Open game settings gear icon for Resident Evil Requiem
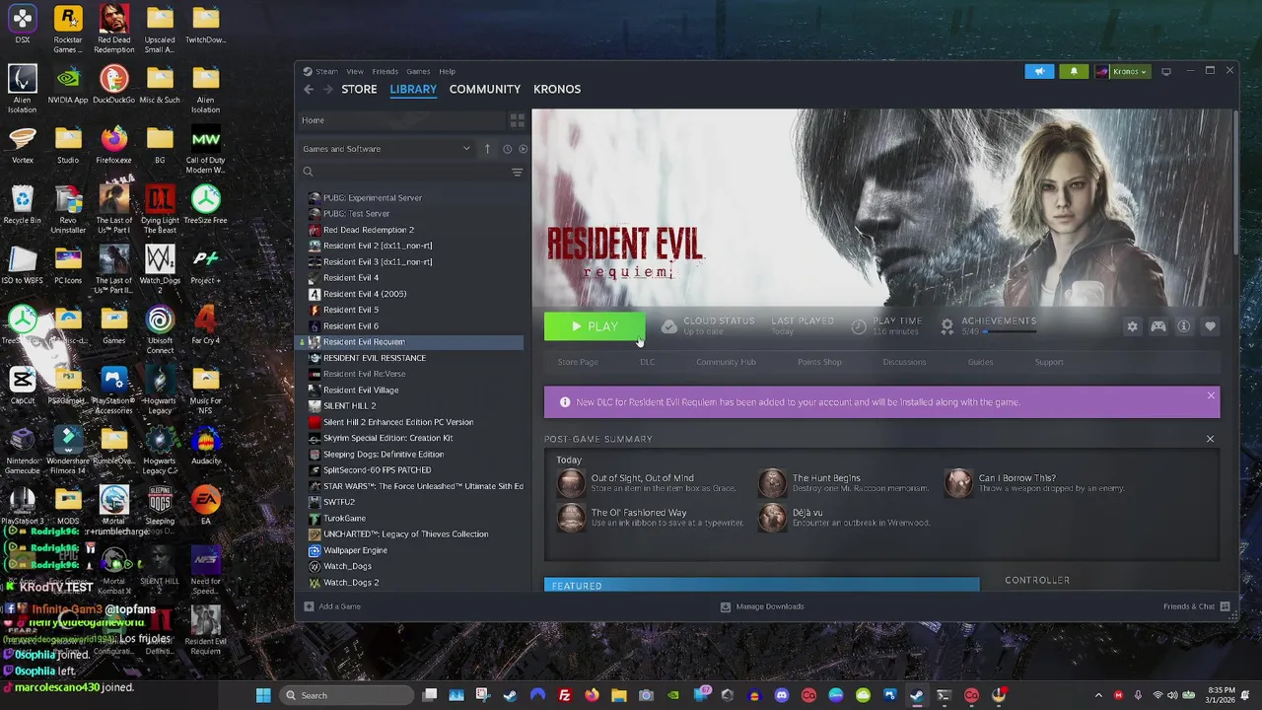Screen dimensions: 1262x710 point(1132,326)
